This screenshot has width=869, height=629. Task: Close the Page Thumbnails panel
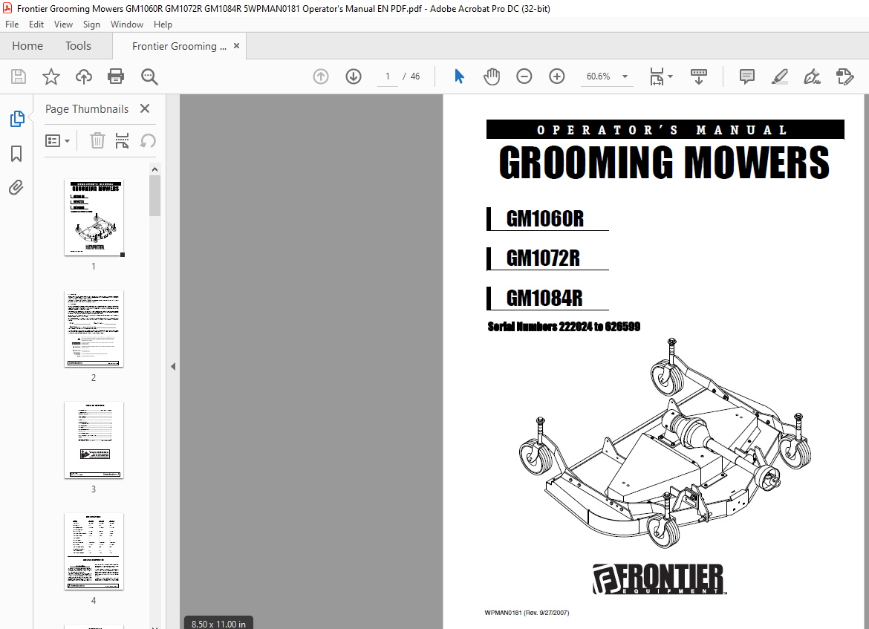click(145, 108)
